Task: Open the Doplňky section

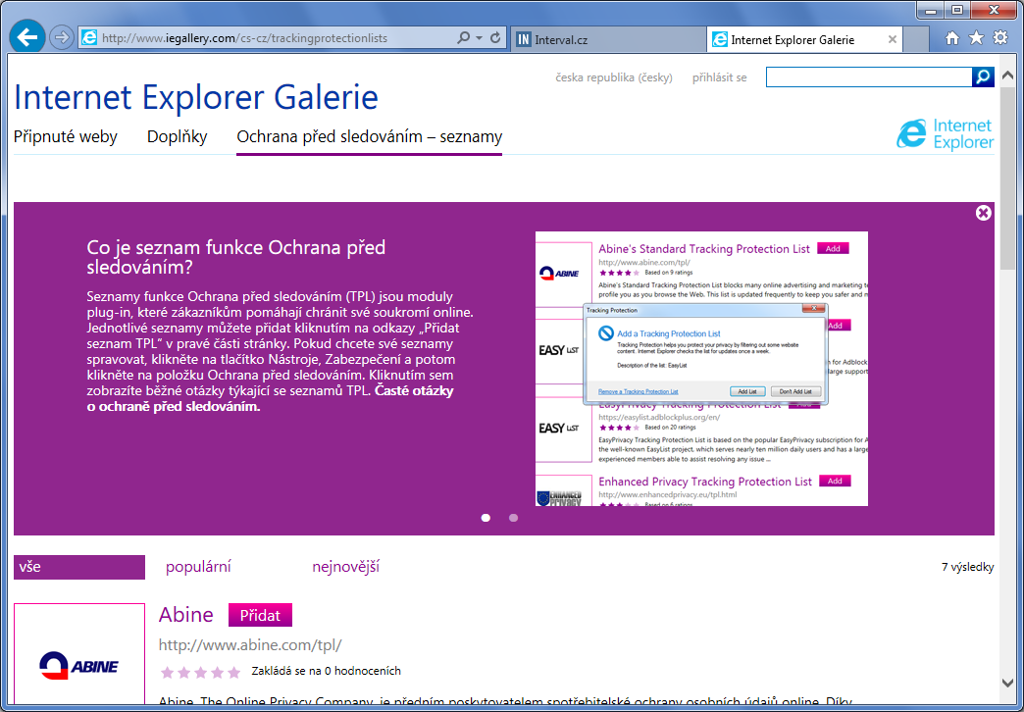Action: (x=177, y=136)
